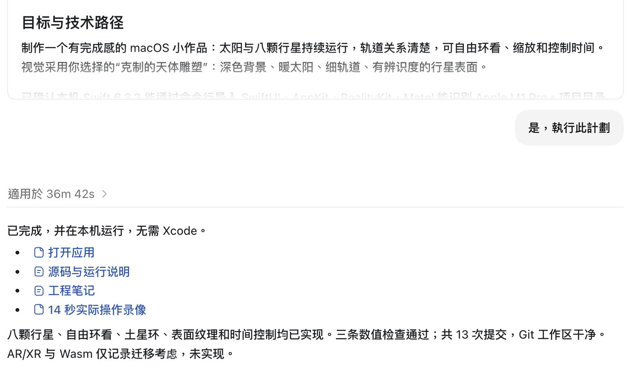
Task: Click the file icon beside 14 秒实际操作录像
Action: click(39, 310)
